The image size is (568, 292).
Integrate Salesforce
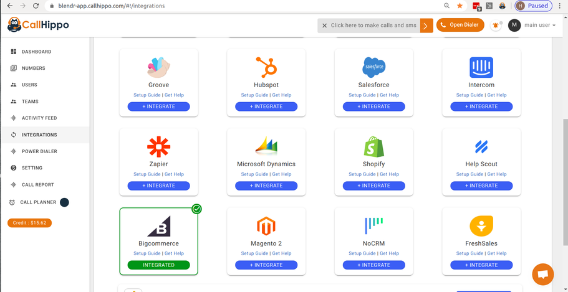click(374, 106)
